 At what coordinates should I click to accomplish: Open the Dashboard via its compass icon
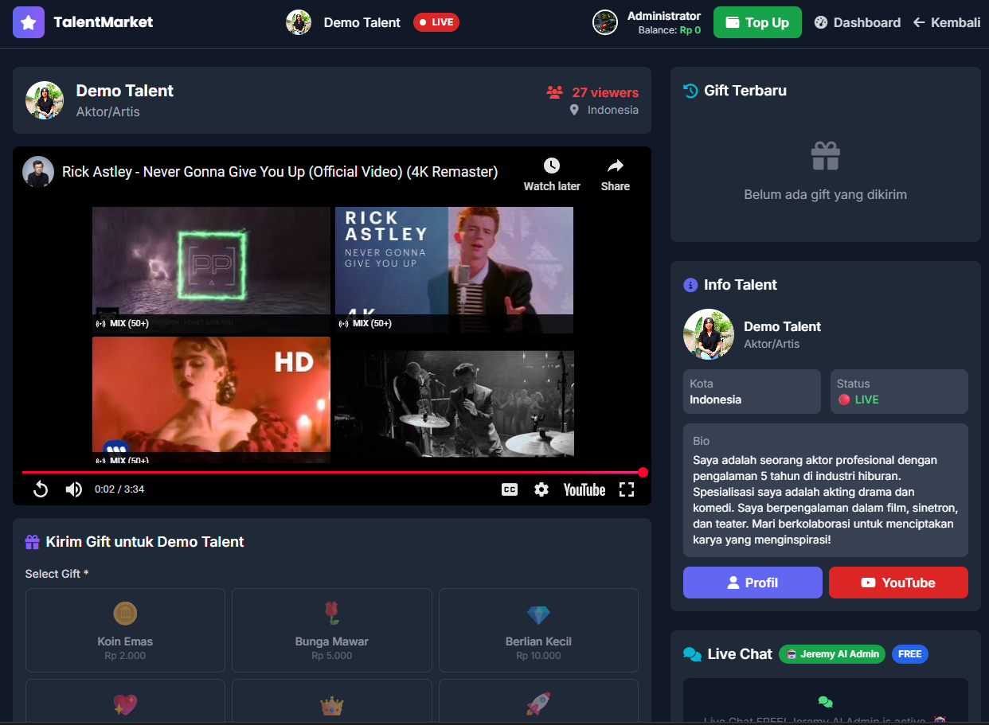click(x=820, y=22)
